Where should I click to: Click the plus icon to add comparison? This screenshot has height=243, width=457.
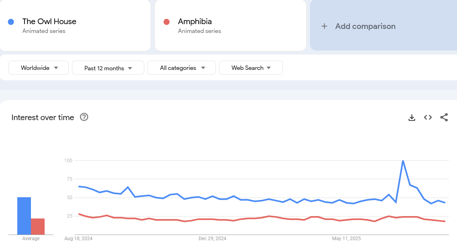(324, 27)
